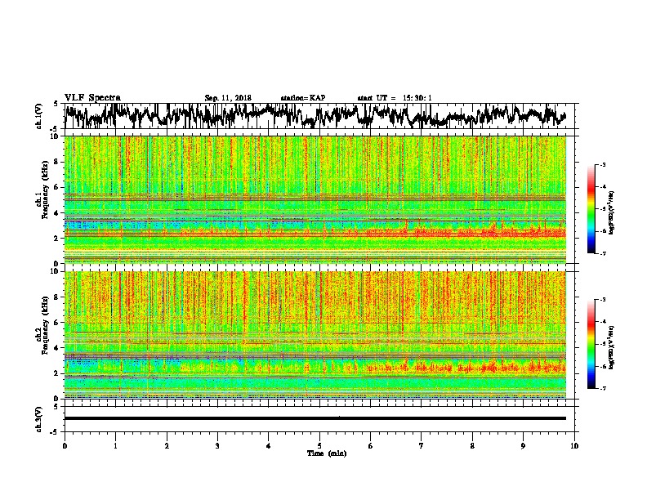Select the date text "Sep. 11, 2018"

point(228,98)
